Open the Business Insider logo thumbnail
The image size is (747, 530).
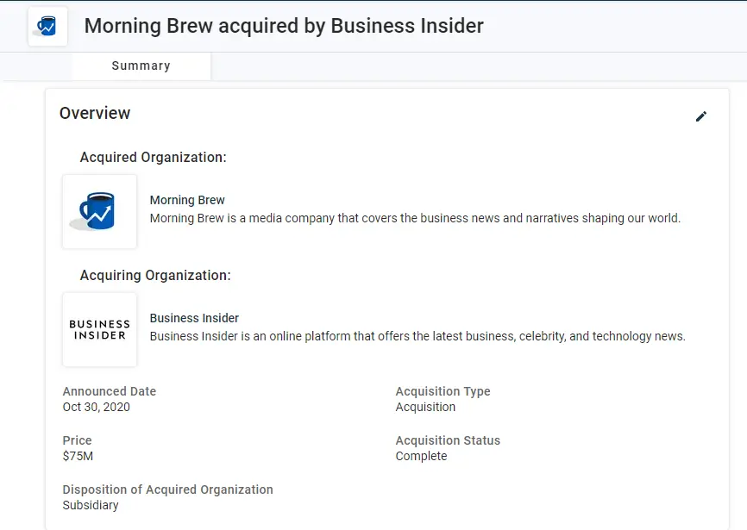(x=99, y=329)
